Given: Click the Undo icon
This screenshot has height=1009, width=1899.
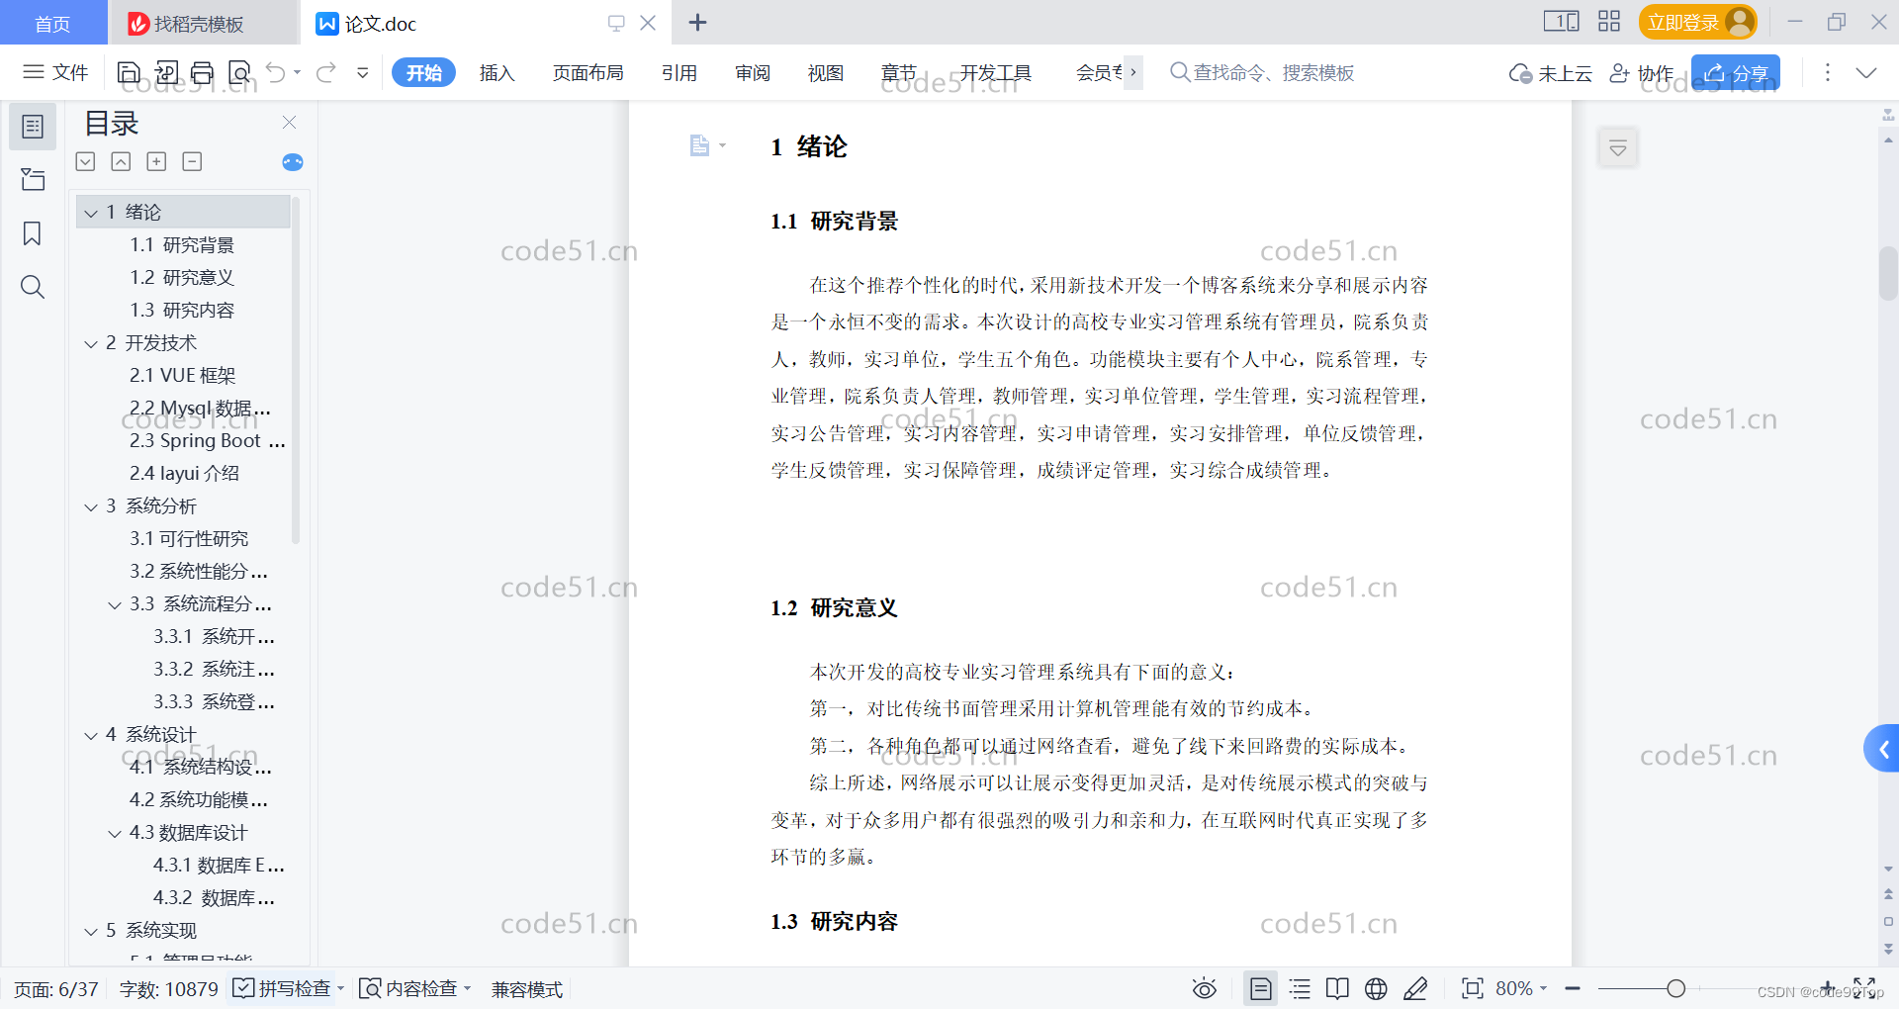Looking at the screenshot, I should point(274,72).
